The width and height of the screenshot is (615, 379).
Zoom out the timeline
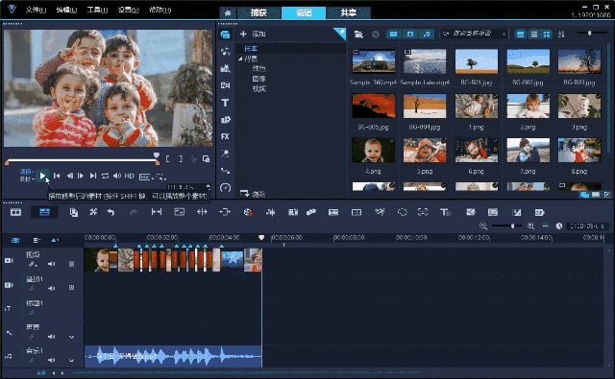[483, 225]
